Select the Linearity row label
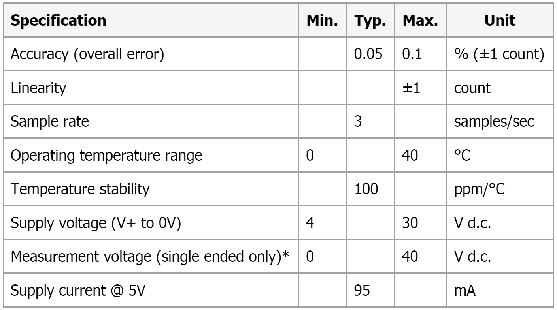Screen dimensions: 557x310 point(38,88)
